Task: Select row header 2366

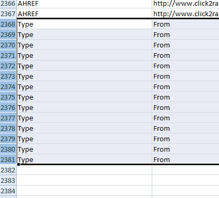Action: (8, 4)
